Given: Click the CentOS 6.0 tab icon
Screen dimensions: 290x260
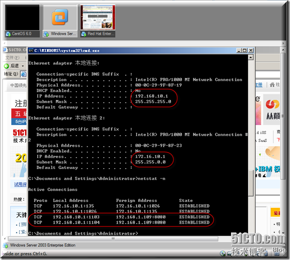Looking at the screenshot, I should pos(8,34).
